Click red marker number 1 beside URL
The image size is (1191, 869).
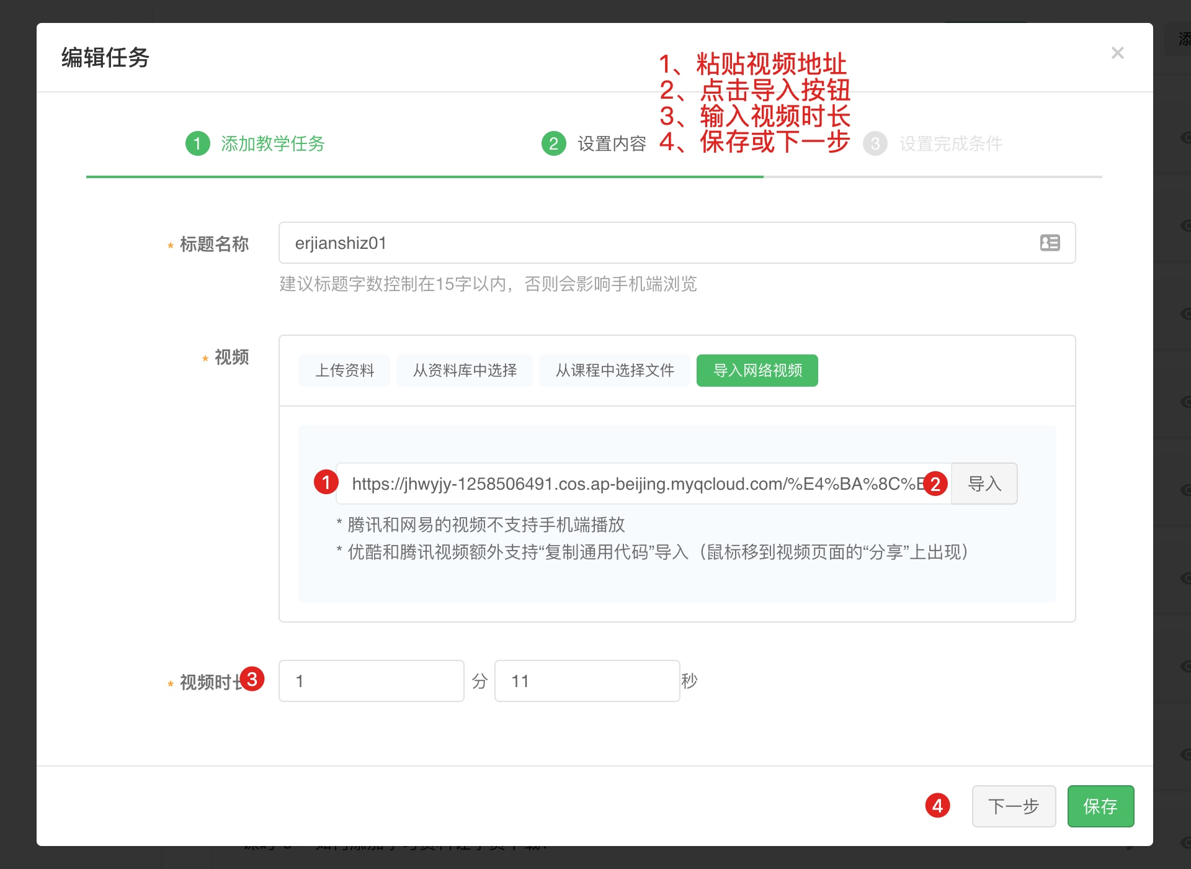[326, 482]
